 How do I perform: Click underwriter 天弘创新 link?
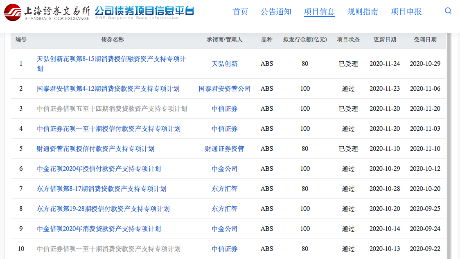click(x=225, y=64)
